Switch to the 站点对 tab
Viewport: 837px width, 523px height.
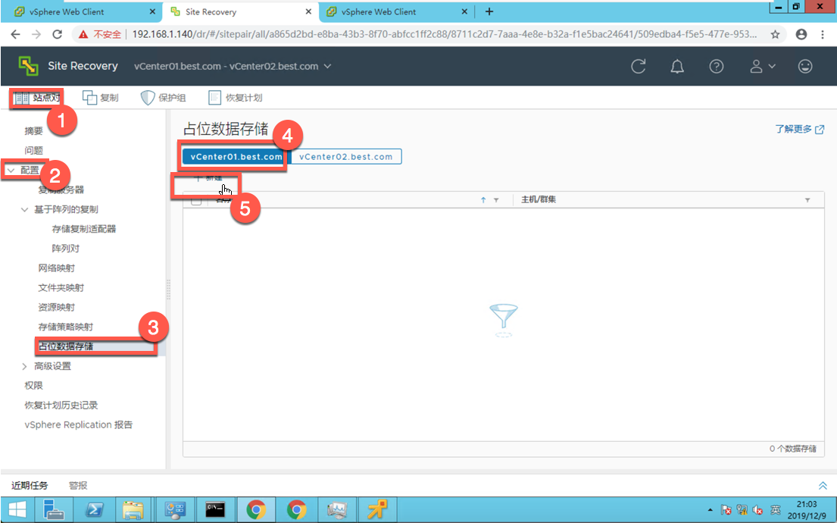coord(37,98)
